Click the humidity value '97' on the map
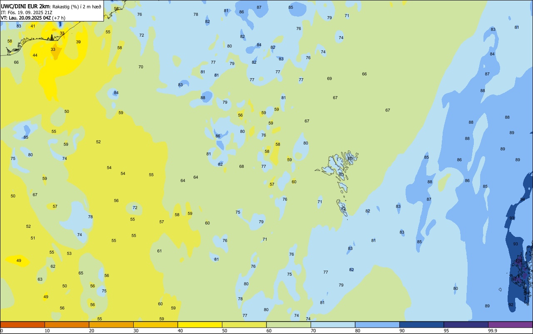The image size is (533, 334). 514,279
